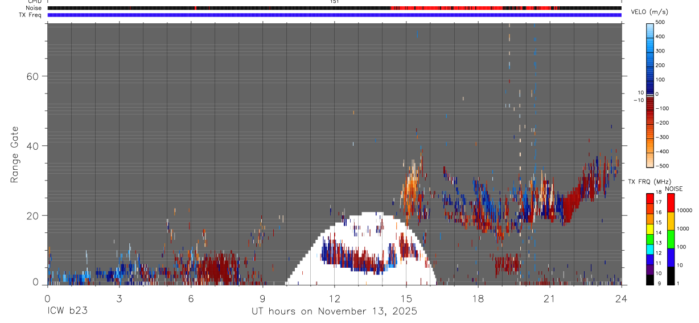Click the '13' label on the TX FRQ legend

pyautogui.click(x=658, y=243)
